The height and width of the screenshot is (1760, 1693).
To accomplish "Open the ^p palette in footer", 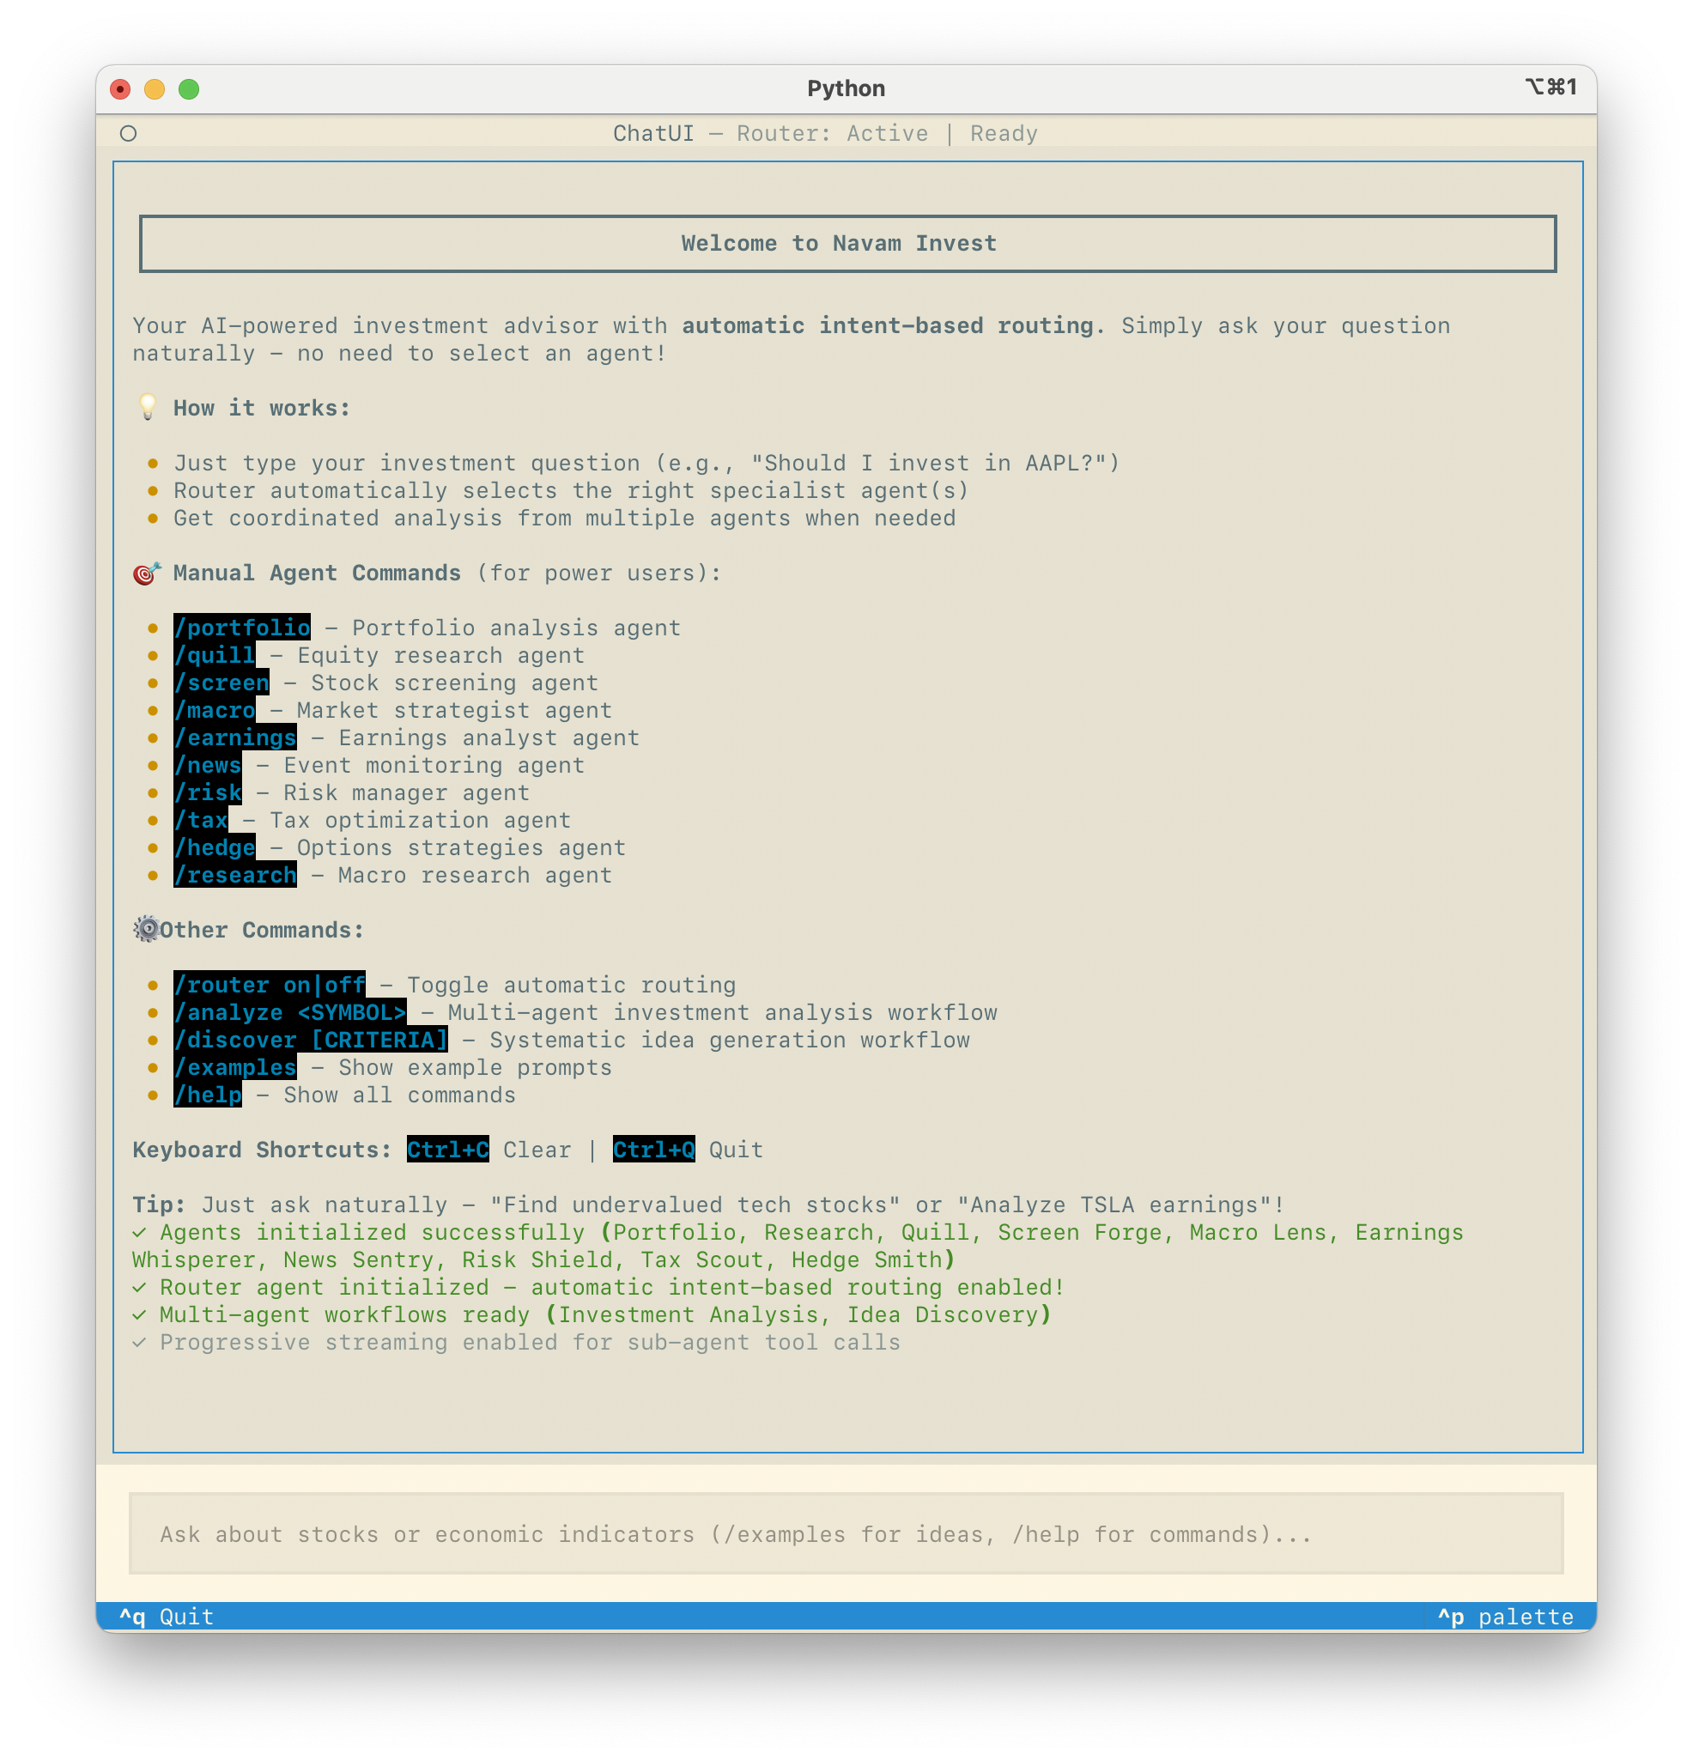I will 1505,1617.
